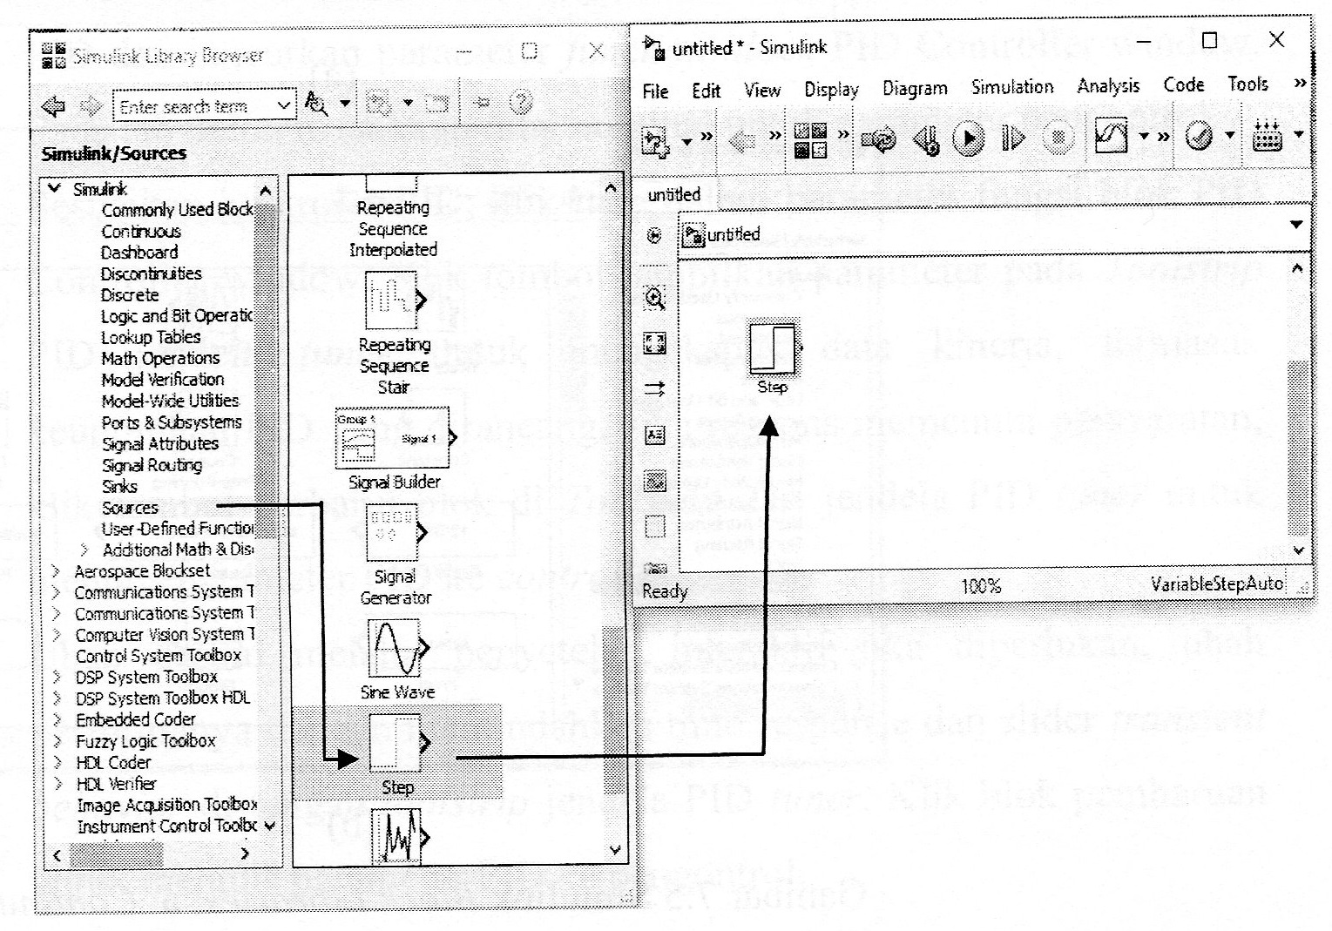The image size is (1332, 931).
Task: Select the Step block in the untitled model
Action: point(774,347)
